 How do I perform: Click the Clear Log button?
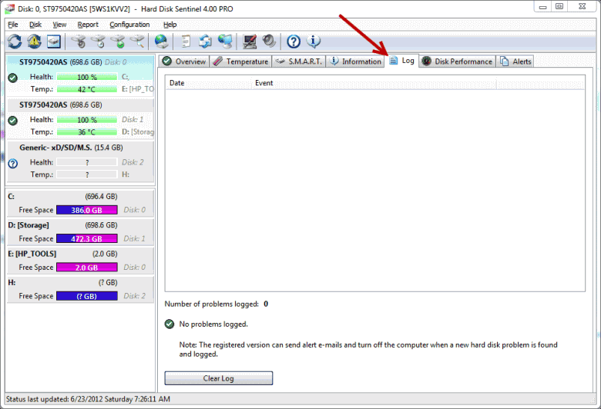point(219,378)
